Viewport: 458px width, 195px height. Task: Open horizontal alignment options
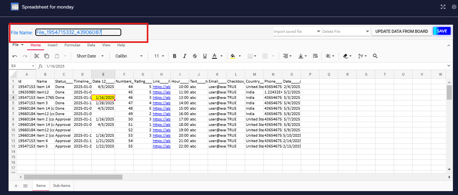point(288,56)
